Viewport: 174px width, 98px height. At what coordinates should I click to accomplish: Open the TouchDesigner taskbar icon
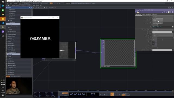[3, 27]
